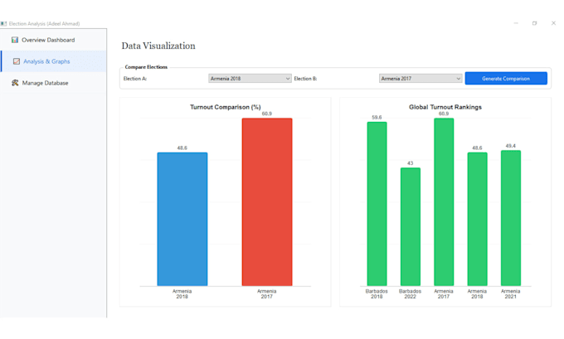The image size is (564, 339).
Task: Open the Election A dropdown showing Armenia 2018
Action: click(x=250, y=79)
